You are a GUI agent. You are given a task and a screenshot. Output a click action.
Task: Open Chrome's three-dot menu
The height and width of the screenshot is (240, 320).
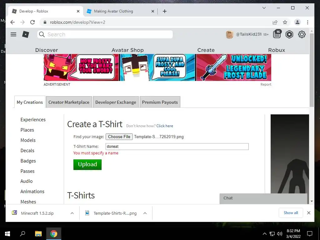[x=307, y=22]
